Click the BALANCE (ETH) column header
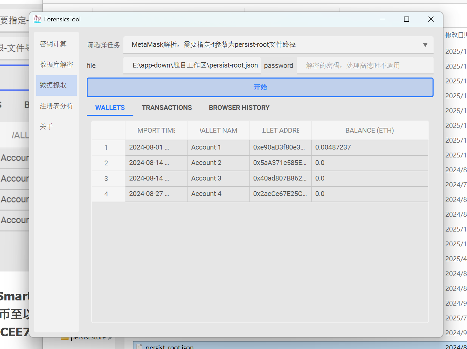Screen dimensions: 467x349 (x=369, y=130)
